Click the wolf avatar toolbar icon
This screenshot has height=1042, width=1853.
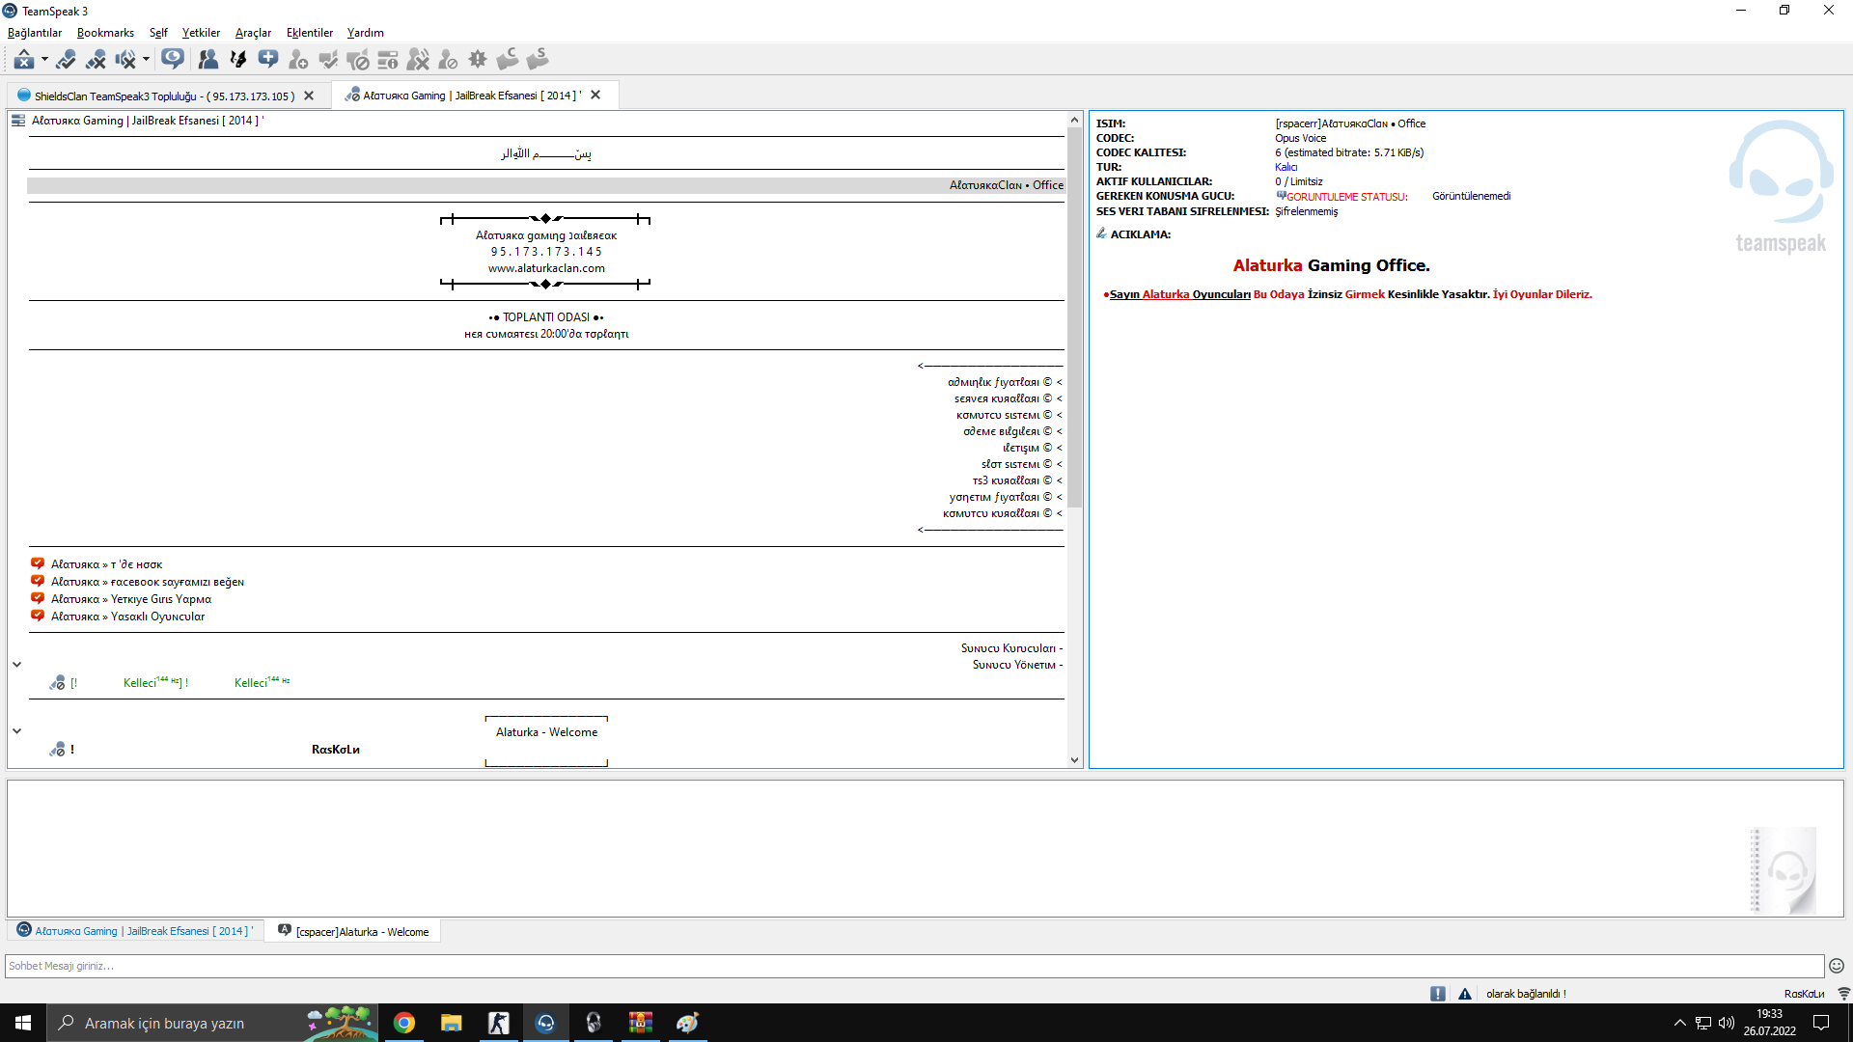pos(237,60)
